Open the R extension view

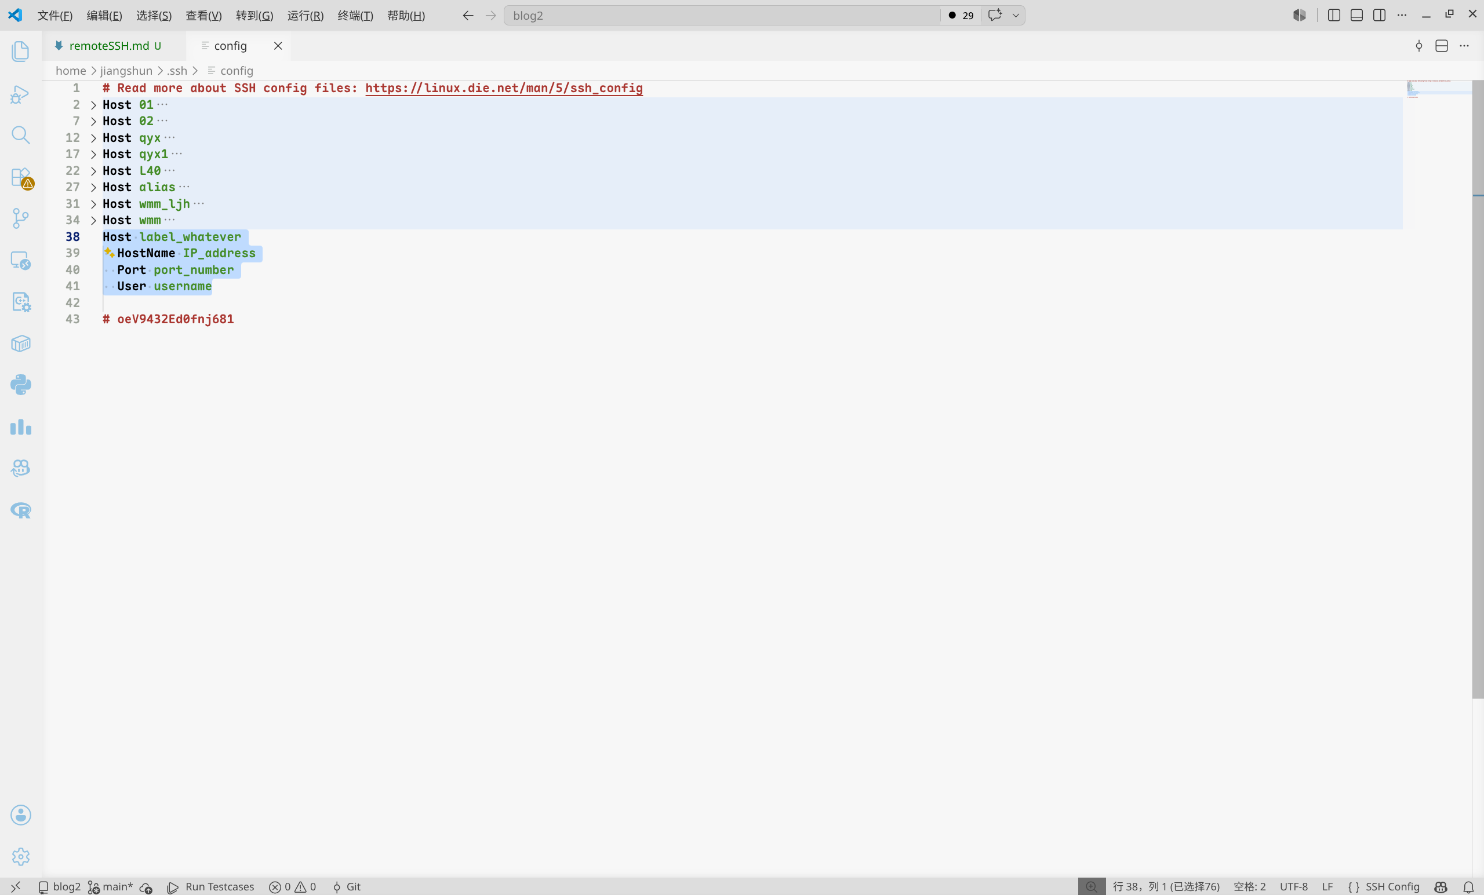point(20,510)
